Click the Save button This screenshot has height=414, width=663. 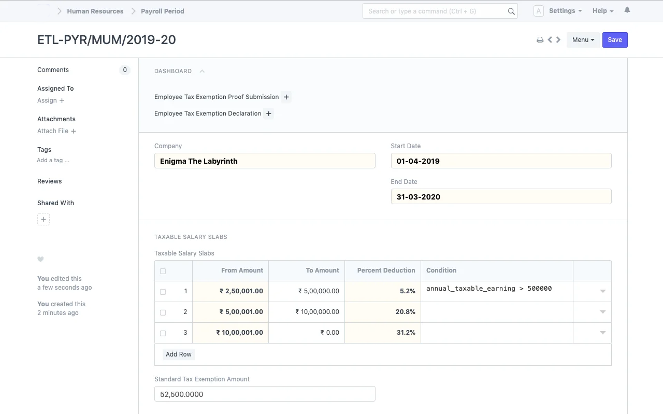615,40
